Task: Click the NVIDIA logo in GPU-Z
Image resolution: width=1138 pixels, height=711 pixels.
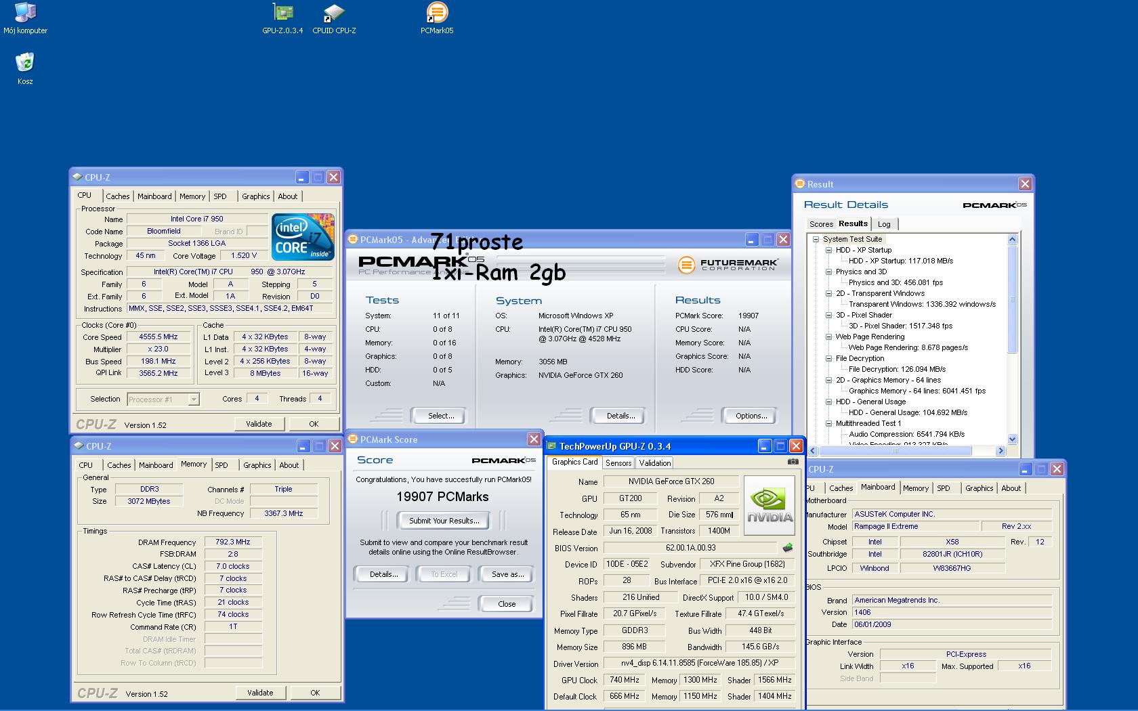Action: pos(769,505)
